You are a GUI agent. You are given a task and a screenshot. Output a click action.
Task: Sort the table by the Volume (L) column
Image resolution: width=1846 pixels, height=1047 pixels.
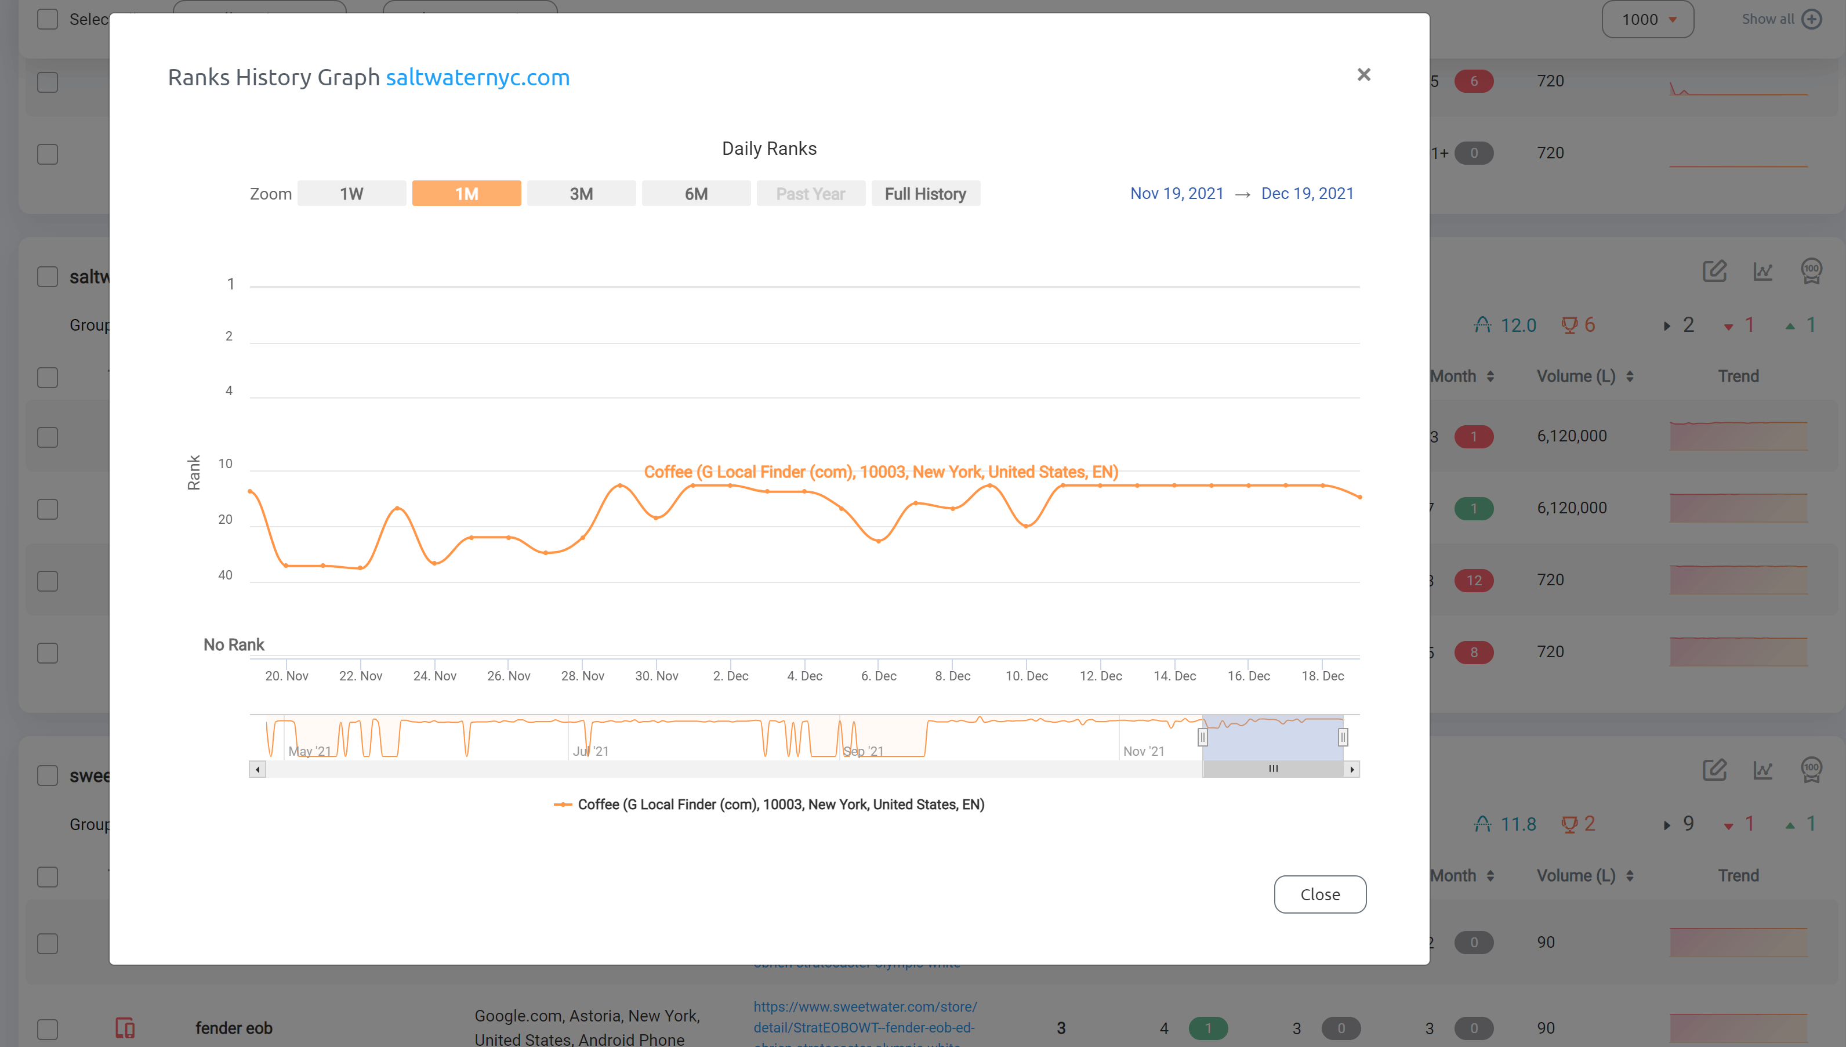coord(1587,375)
